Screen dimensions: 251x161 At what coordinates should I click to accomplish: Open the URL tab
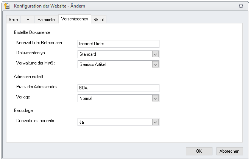tap(28, 20)
